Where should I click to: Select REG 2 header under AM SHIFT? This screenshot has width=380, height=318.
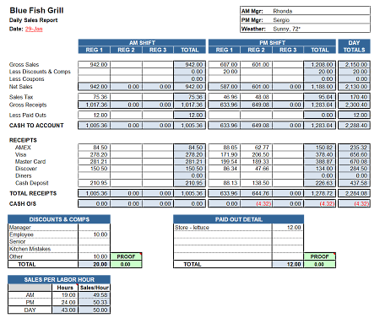[x=126, y=50]
